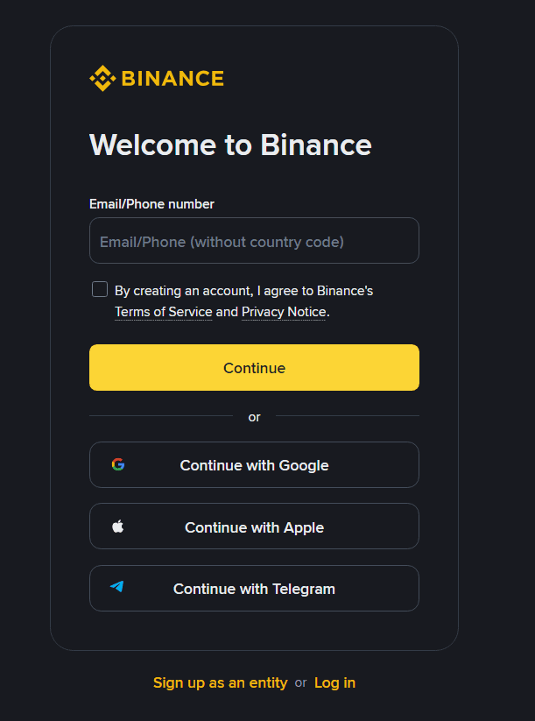The image size is (535, 721).
Task: Pick the Continue with Telegram label
Action: 254,589
